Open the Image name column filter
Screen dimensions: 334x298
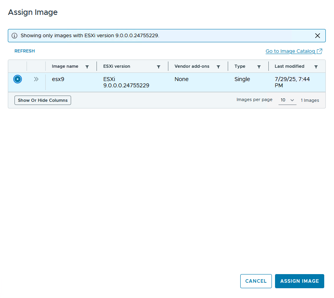coord(87,67)
